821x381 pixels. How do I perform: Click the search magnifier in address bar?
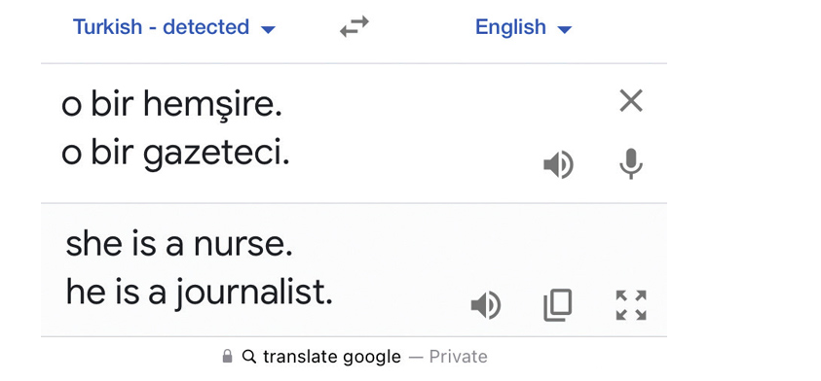click(249, 357)
